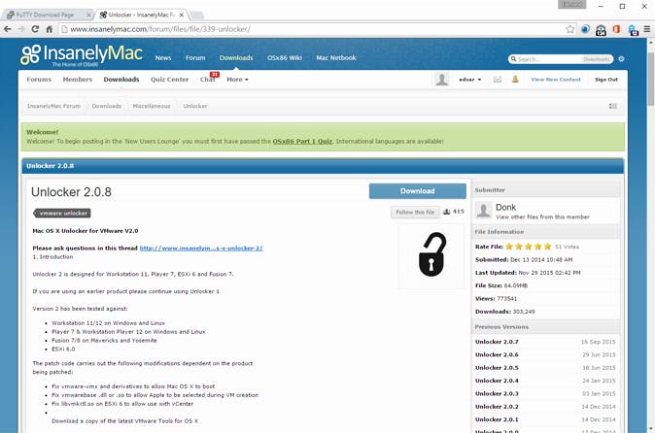
Task: Click the black unlocked padlock image
Action: coord(431,254)
